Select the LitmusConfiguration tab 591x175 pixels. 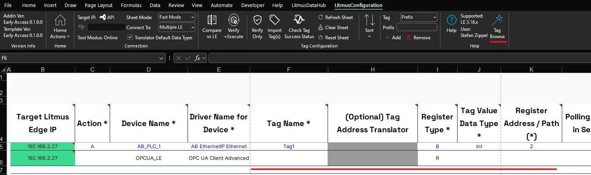pos(358,5)
